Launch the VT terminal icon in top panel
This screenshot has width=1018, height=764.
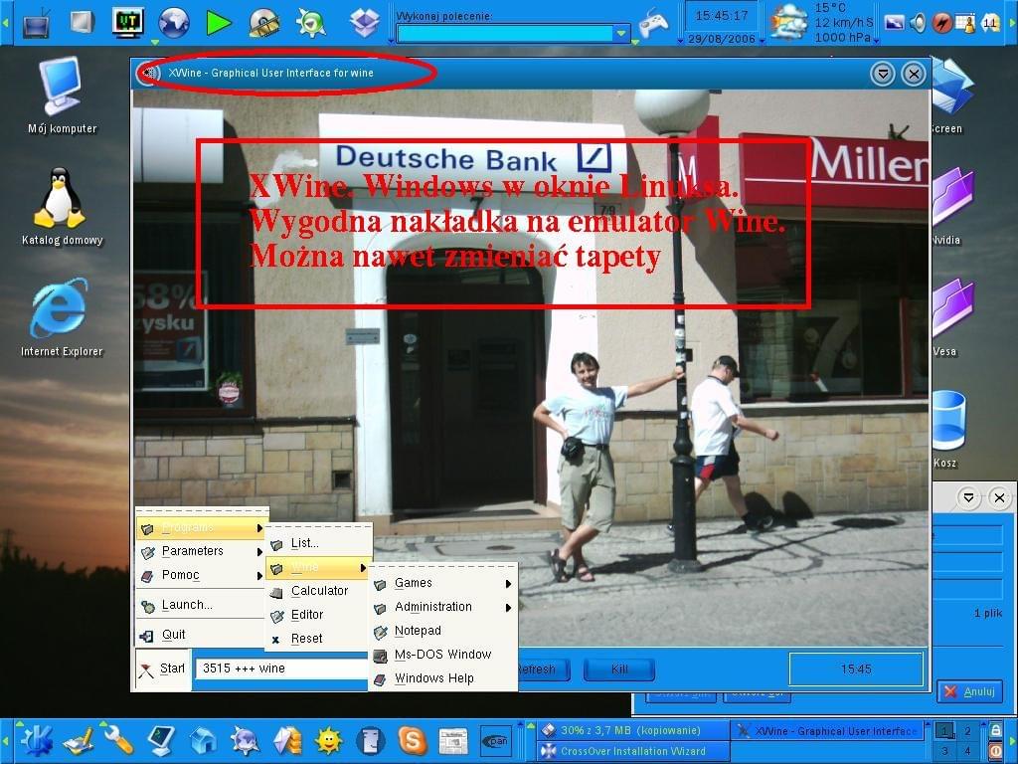point(128,23)
